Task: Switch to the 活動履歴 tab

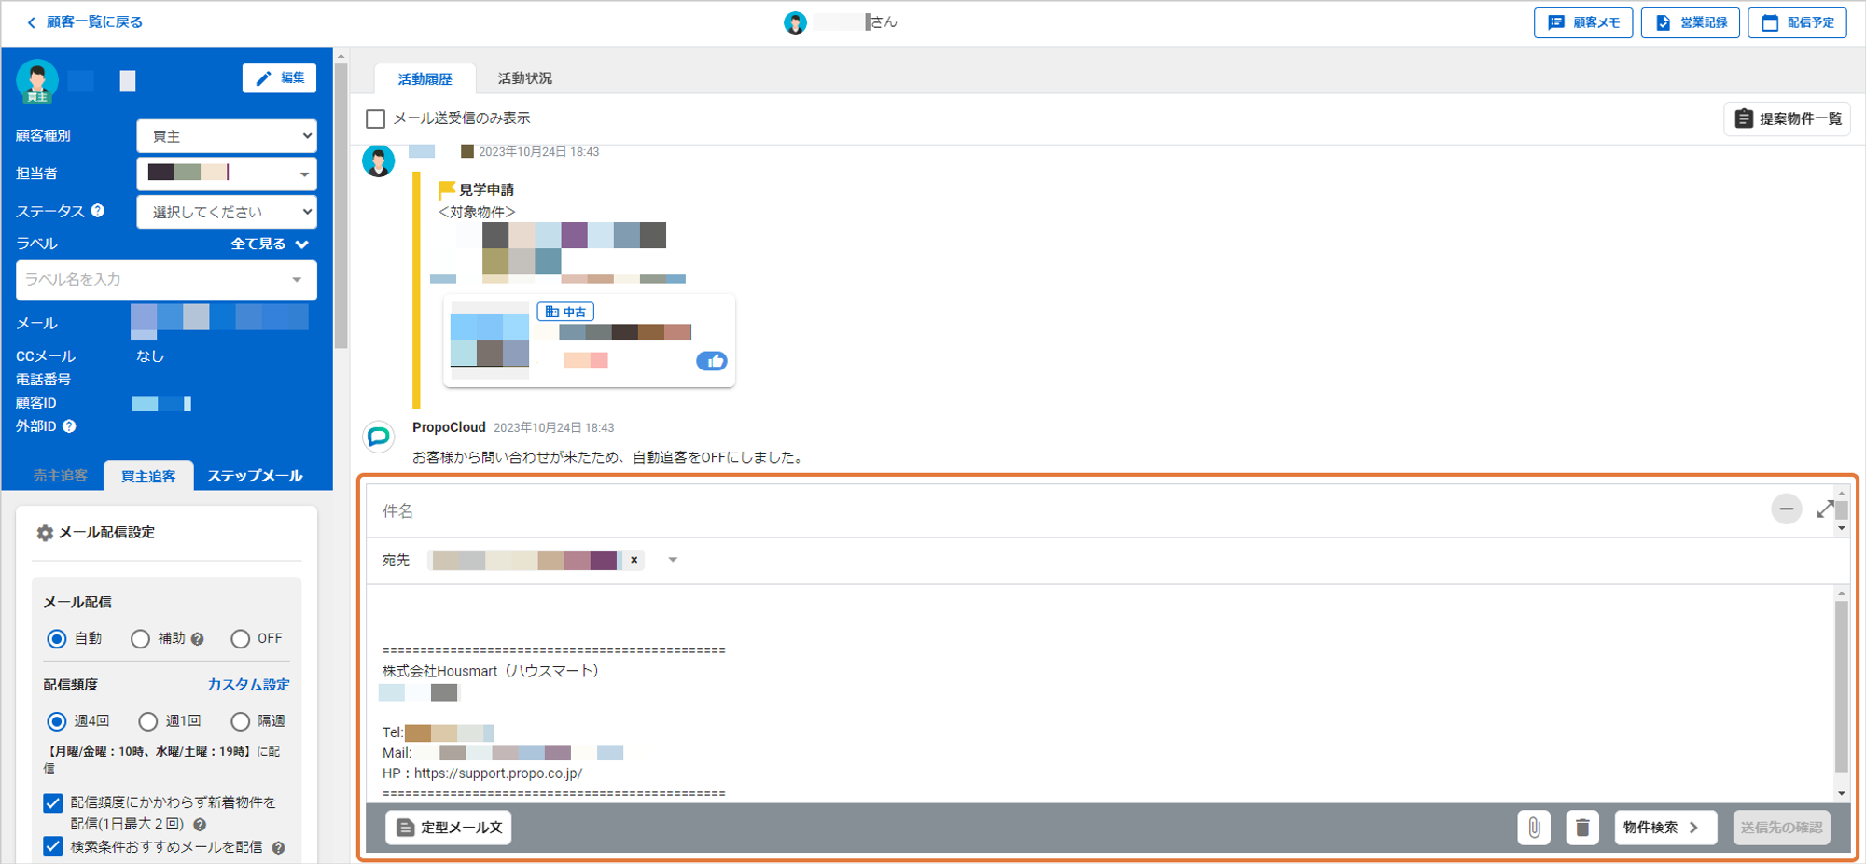Action: pyautogui.click(x=425, y=78)
